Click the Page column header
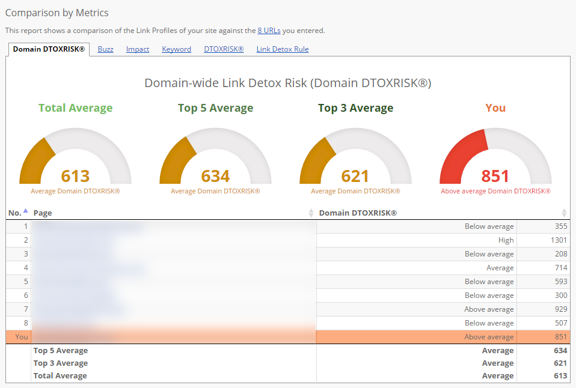 pyautogui.click(x=42, y=213)
